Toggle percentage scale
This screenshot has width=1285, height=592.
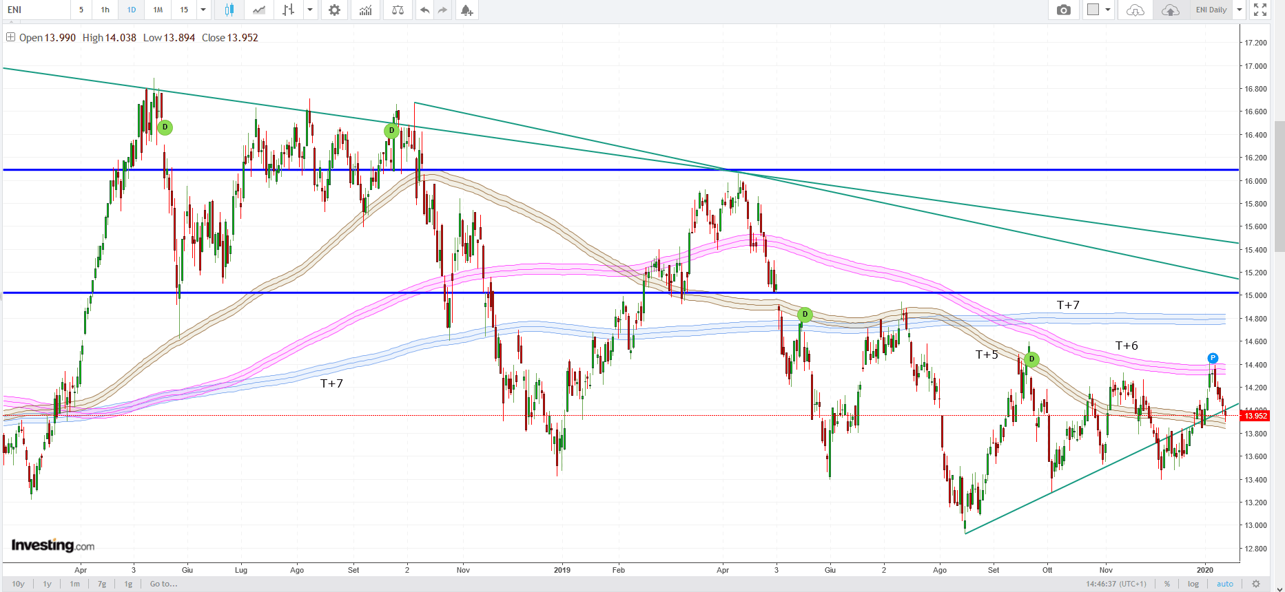pyautogui.click(x=1167, y=584)
